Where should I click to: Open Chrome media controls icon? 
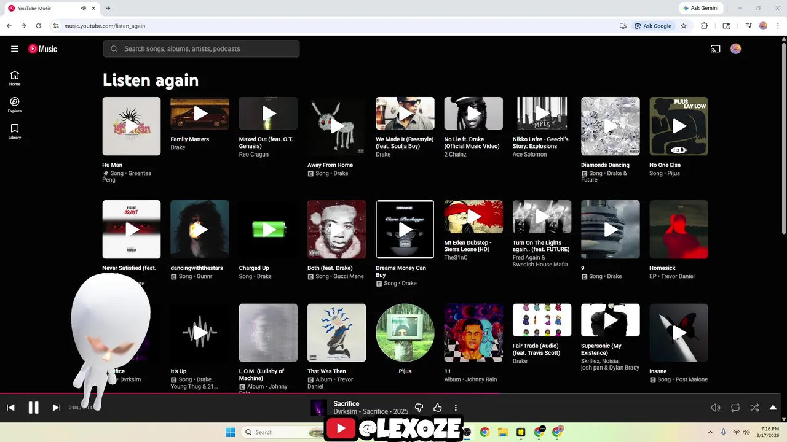(x=748, y=26)
